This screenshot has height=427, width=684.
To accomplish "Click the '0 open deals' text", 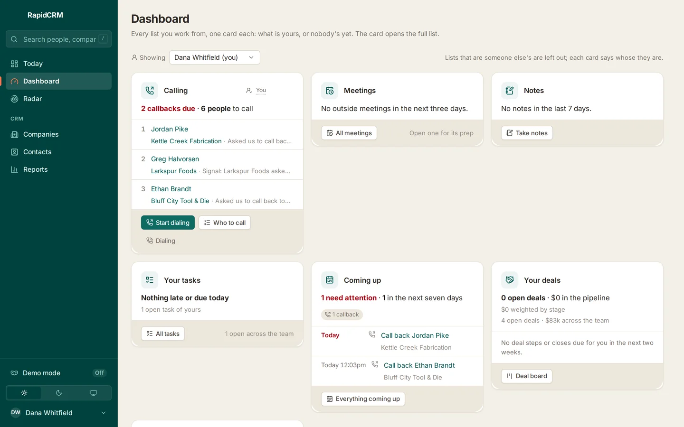I will 523,298.
